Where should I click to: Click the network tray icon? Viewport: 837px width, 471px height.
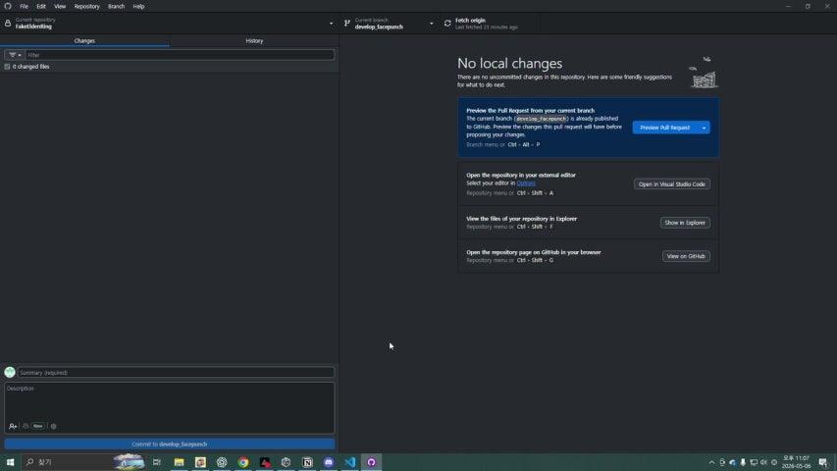coord(754,462)
